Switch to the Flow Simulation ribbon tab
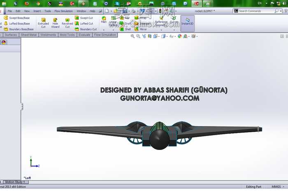Screen dimensions: 288x191 (105, 35)
